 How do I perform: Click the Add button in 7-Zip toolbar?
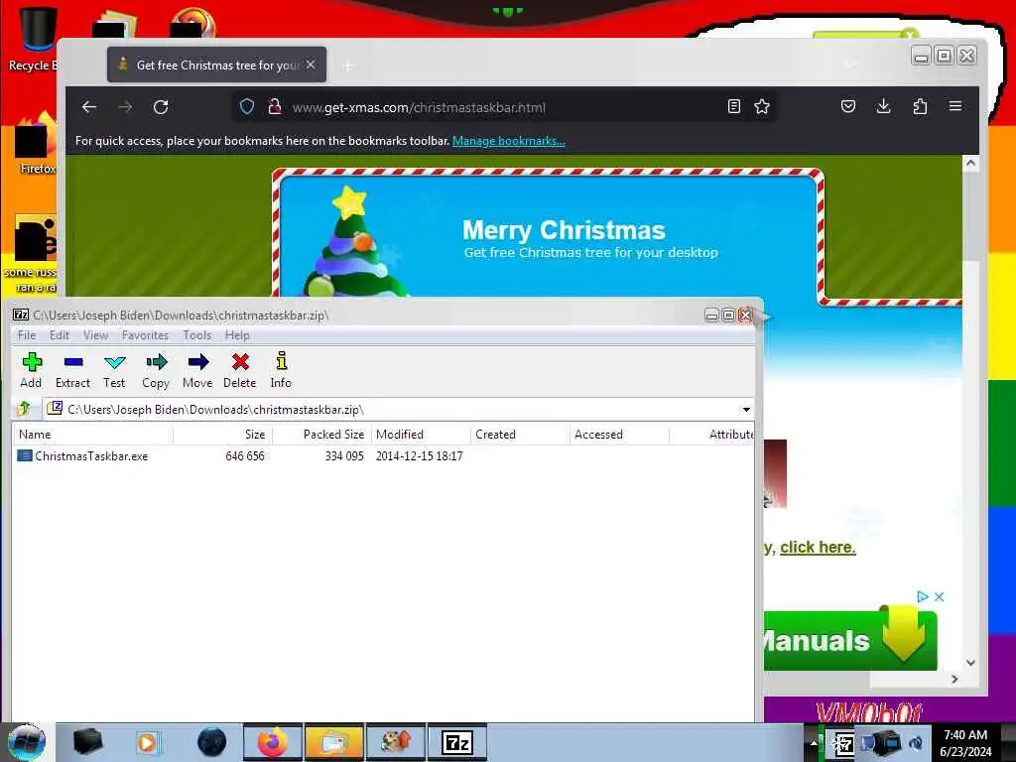[x=31, y=370]
